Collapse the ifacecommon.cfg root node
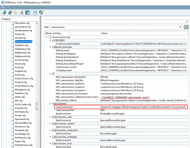 (x=46, y=38)
